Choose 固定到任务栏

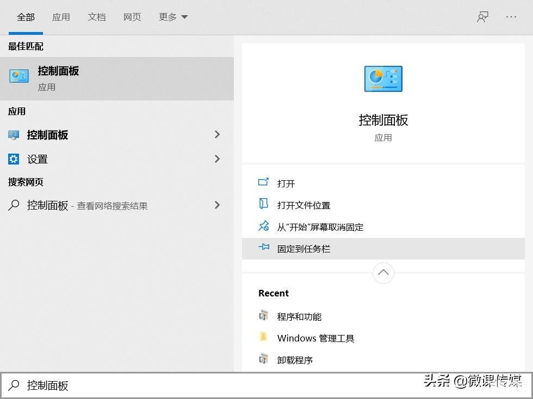pyautogui.click(x=383, y=249)
